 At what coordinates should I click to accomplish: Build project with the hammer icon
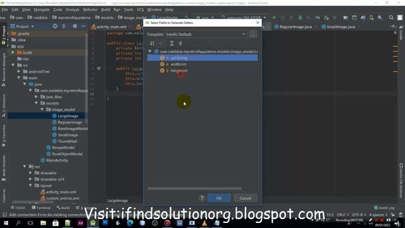(x=187, y=18)
